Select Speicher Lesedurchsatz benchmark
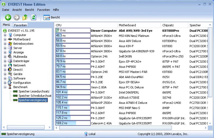The height and width of the screenshot is (138, 214). pyautogui.click(x=34, y=91)
